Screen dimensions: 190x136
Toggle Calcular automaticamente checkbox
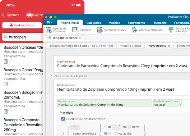coord(63,119)
